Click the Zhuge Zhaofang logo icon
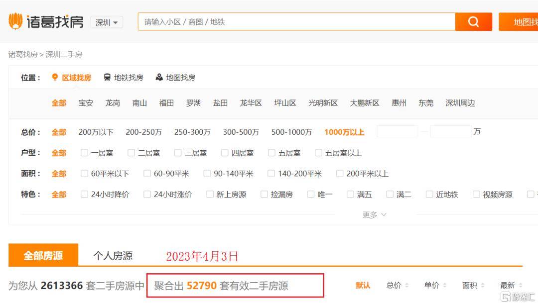The image size is (538, 305). (x=16, y=21)
